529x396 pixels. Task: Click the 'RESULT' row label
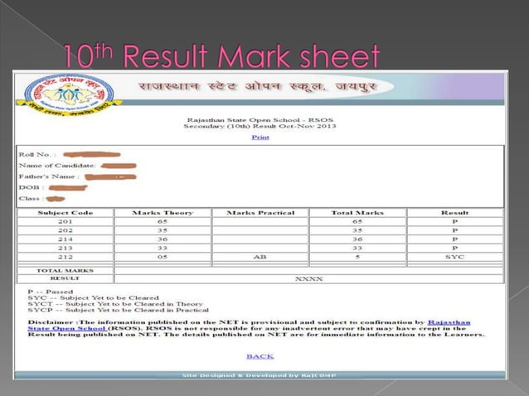point(66,278)
